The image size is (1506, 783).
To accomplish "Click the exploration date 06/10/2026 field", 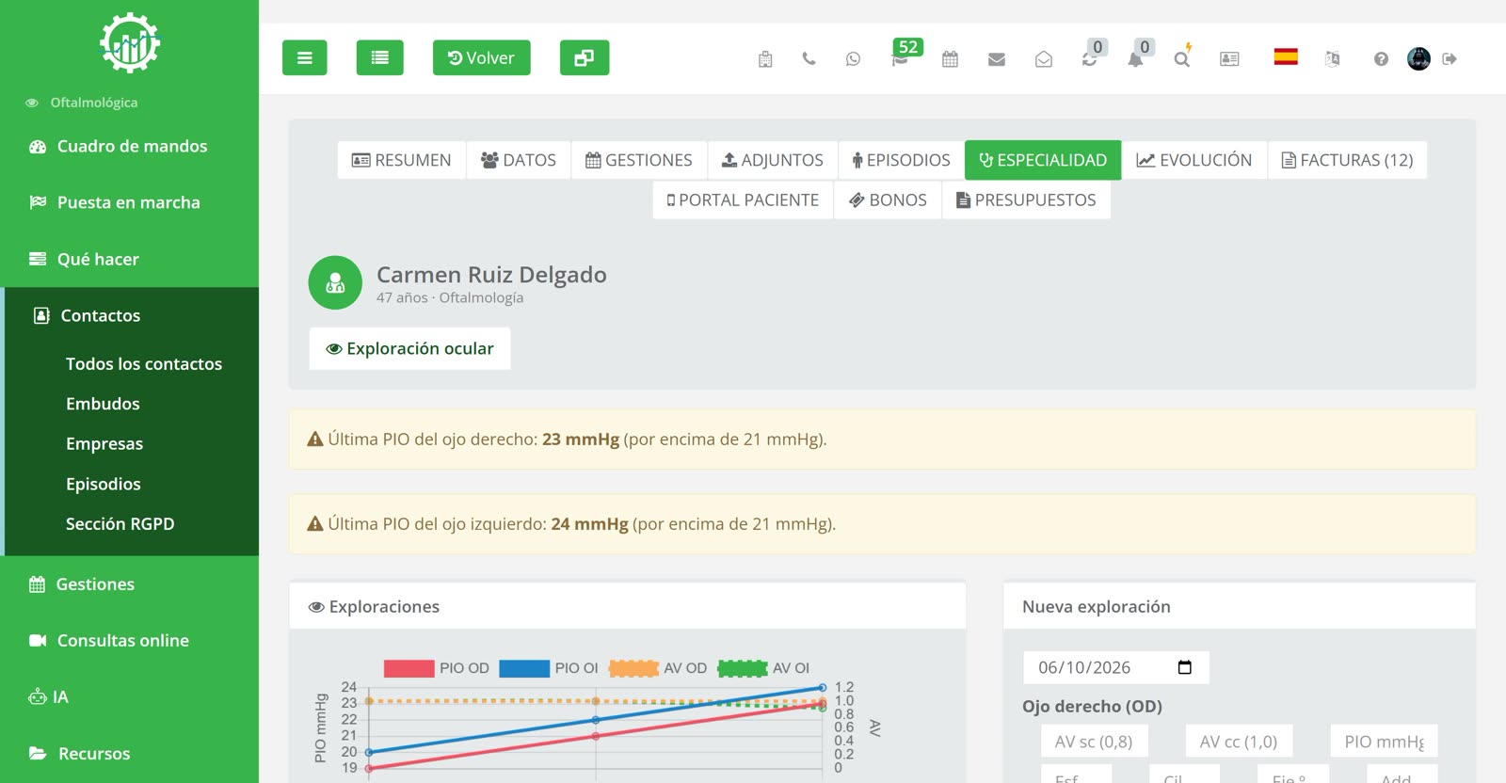I will click(1115, 667).
